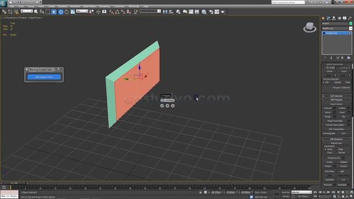Click the green object color swatch
Viewport: 354px width, 199px height.
(350, 23)
